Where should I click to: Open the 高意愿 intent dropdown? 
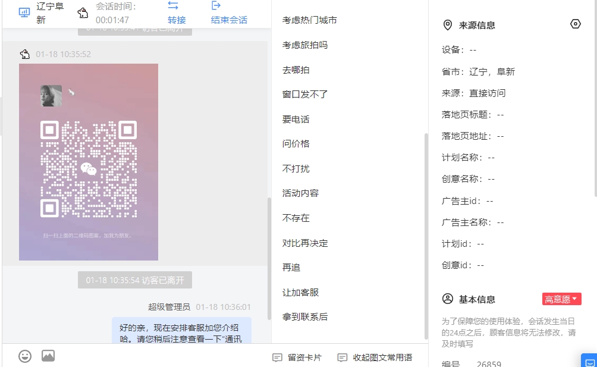coord(561,299)
